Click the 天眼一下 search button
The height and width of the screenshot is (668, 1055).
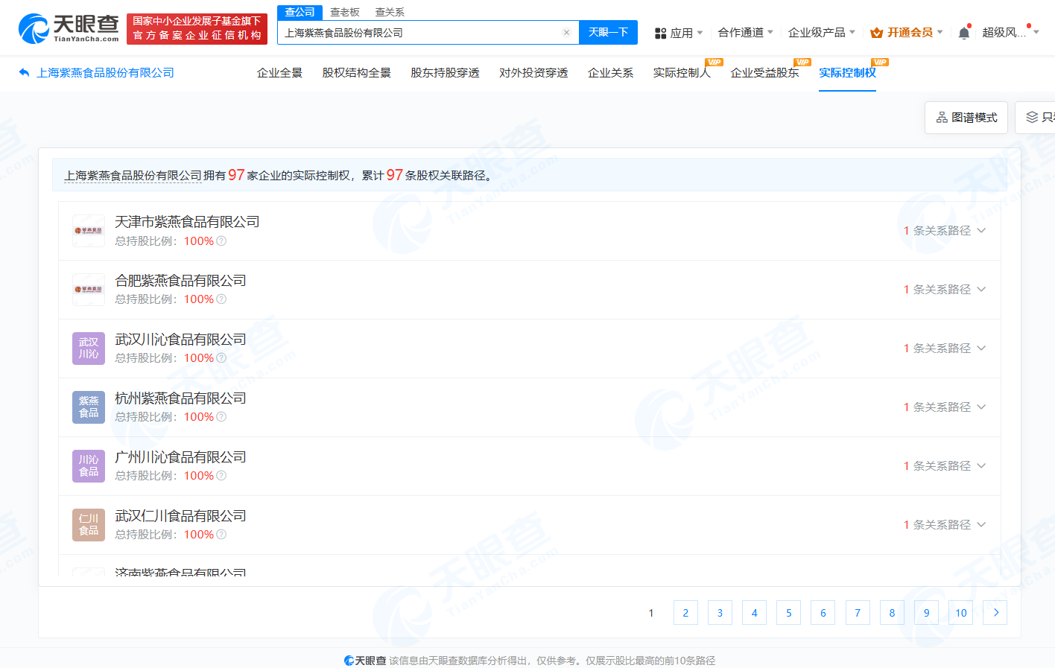(x=609, y=32)
